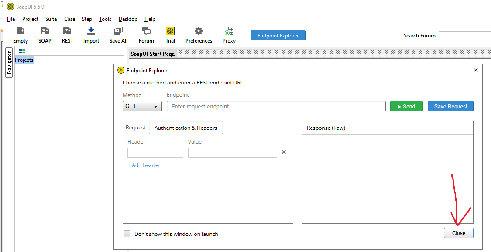This screenshot has height=252, width=491.
Task: Open the Trial information
Action: click(x=170, y=35)
